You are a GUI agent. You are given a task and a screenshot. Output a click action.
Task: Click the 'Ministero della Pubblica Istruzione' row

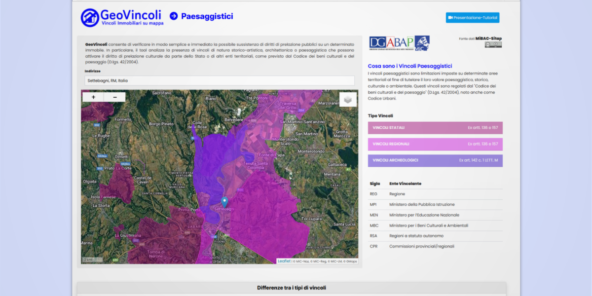435,204
